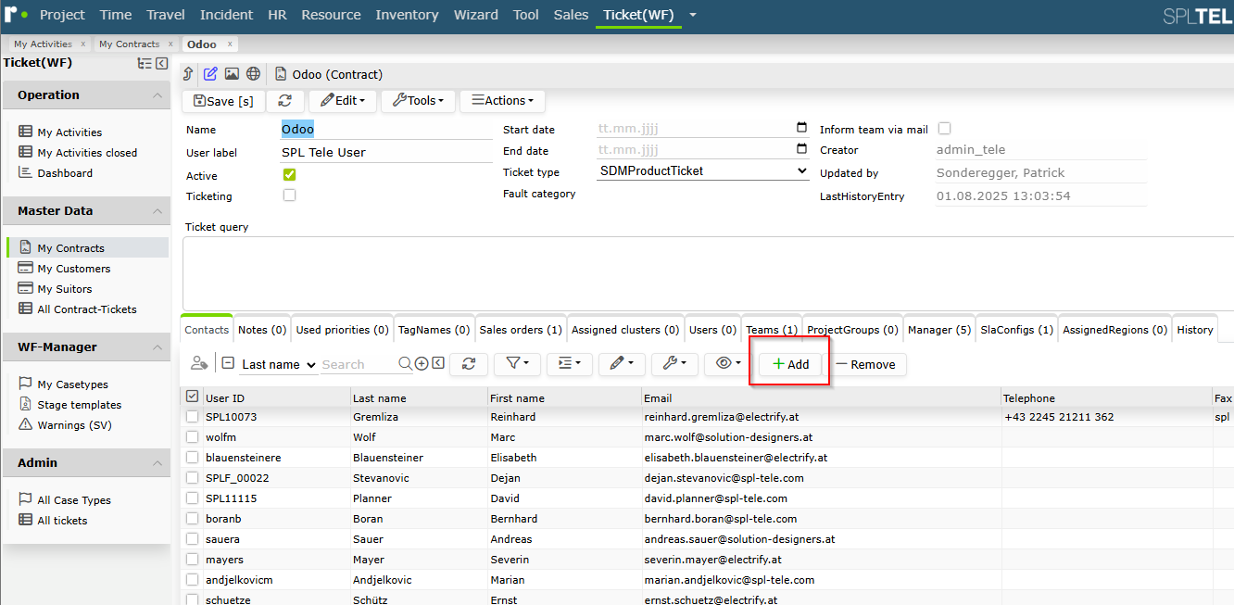Open the Inventory menu in top bar
1234x605 pixels.
coord(407,15)
